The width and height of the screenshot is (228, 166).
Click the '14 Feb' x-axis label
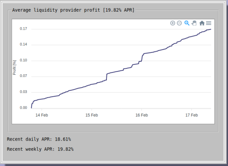pos(42,115)
